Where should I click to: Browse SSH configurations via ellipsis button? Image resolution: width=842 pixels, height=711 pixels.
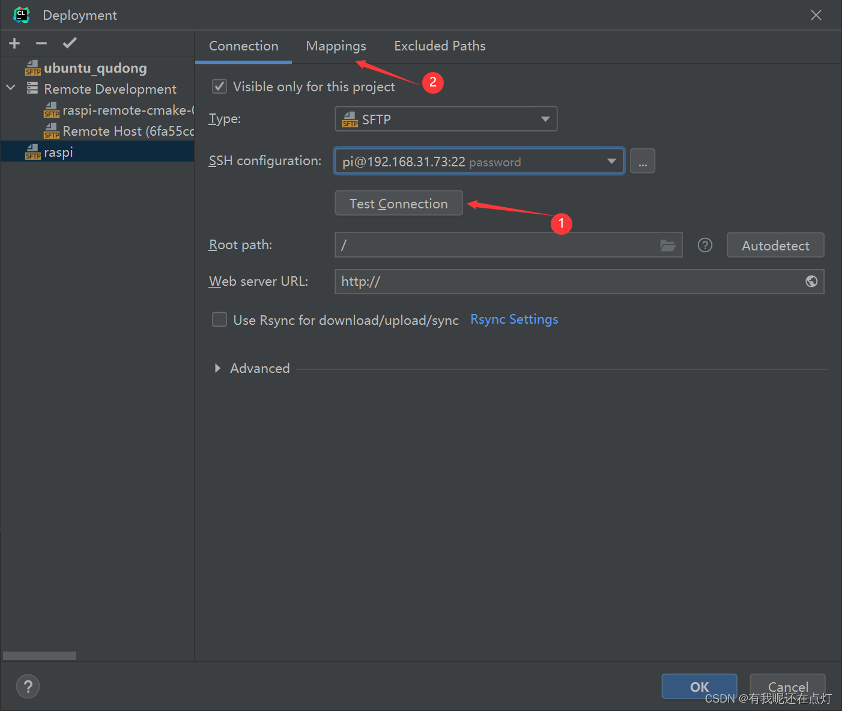click(x=642, y=161)
